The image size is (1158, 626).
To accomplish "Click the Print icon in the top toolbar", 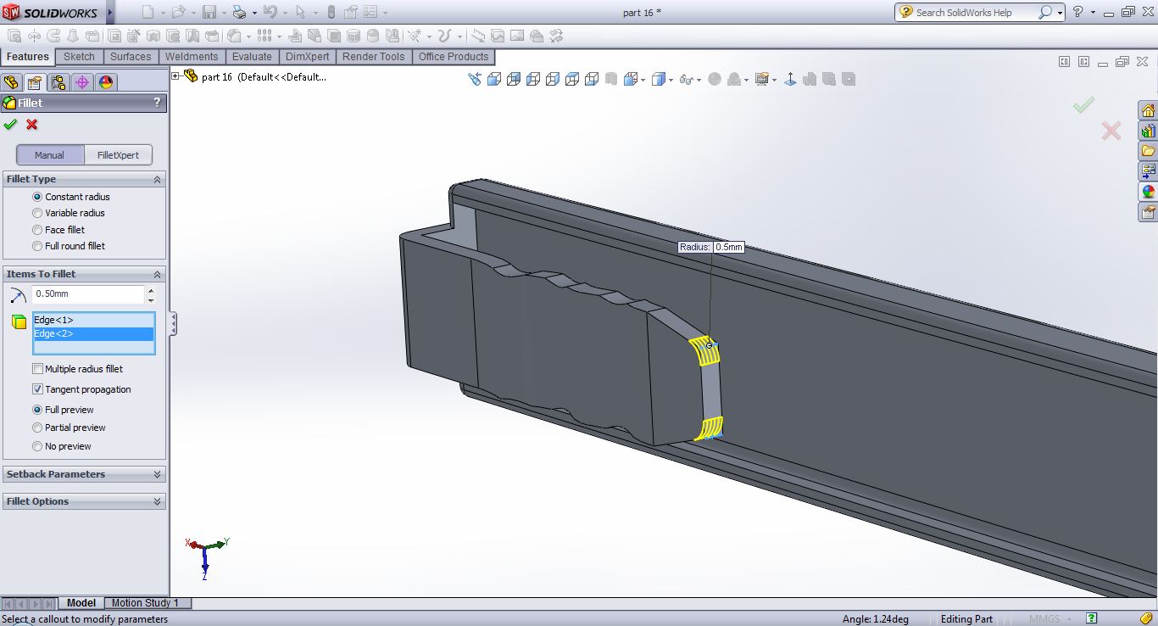I will coord(239,12).
